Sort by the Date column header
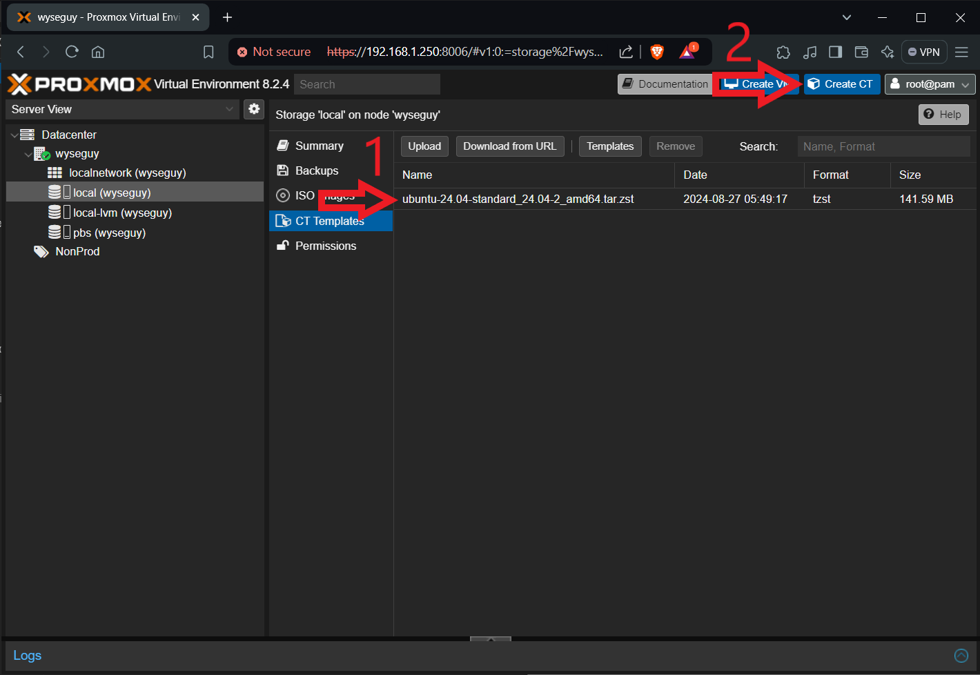The height and width of the screenshot is (675, 980). [739, 175]
